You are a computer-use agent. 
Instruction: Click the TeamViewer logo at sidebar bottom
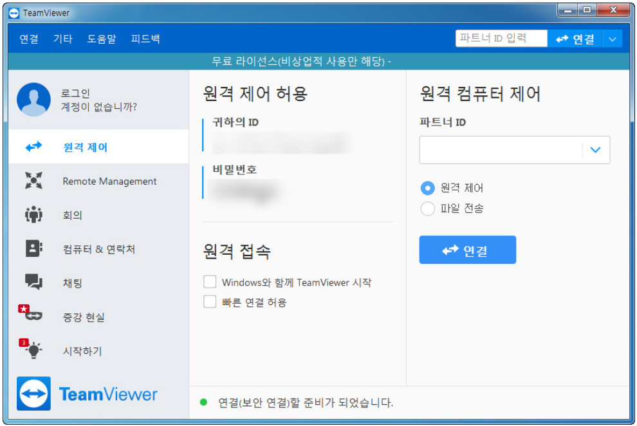(x=87, y=394)
